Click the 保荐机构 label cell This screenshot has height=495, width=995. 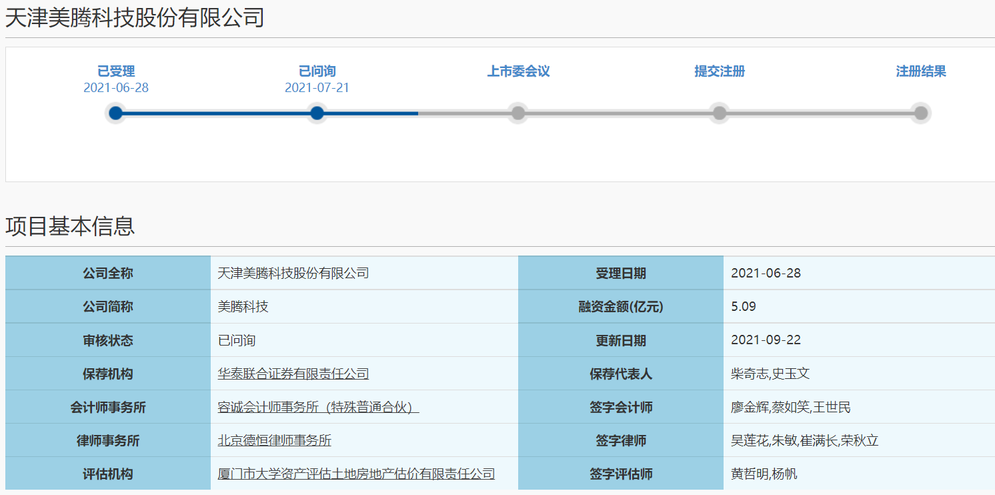point(108,374)
